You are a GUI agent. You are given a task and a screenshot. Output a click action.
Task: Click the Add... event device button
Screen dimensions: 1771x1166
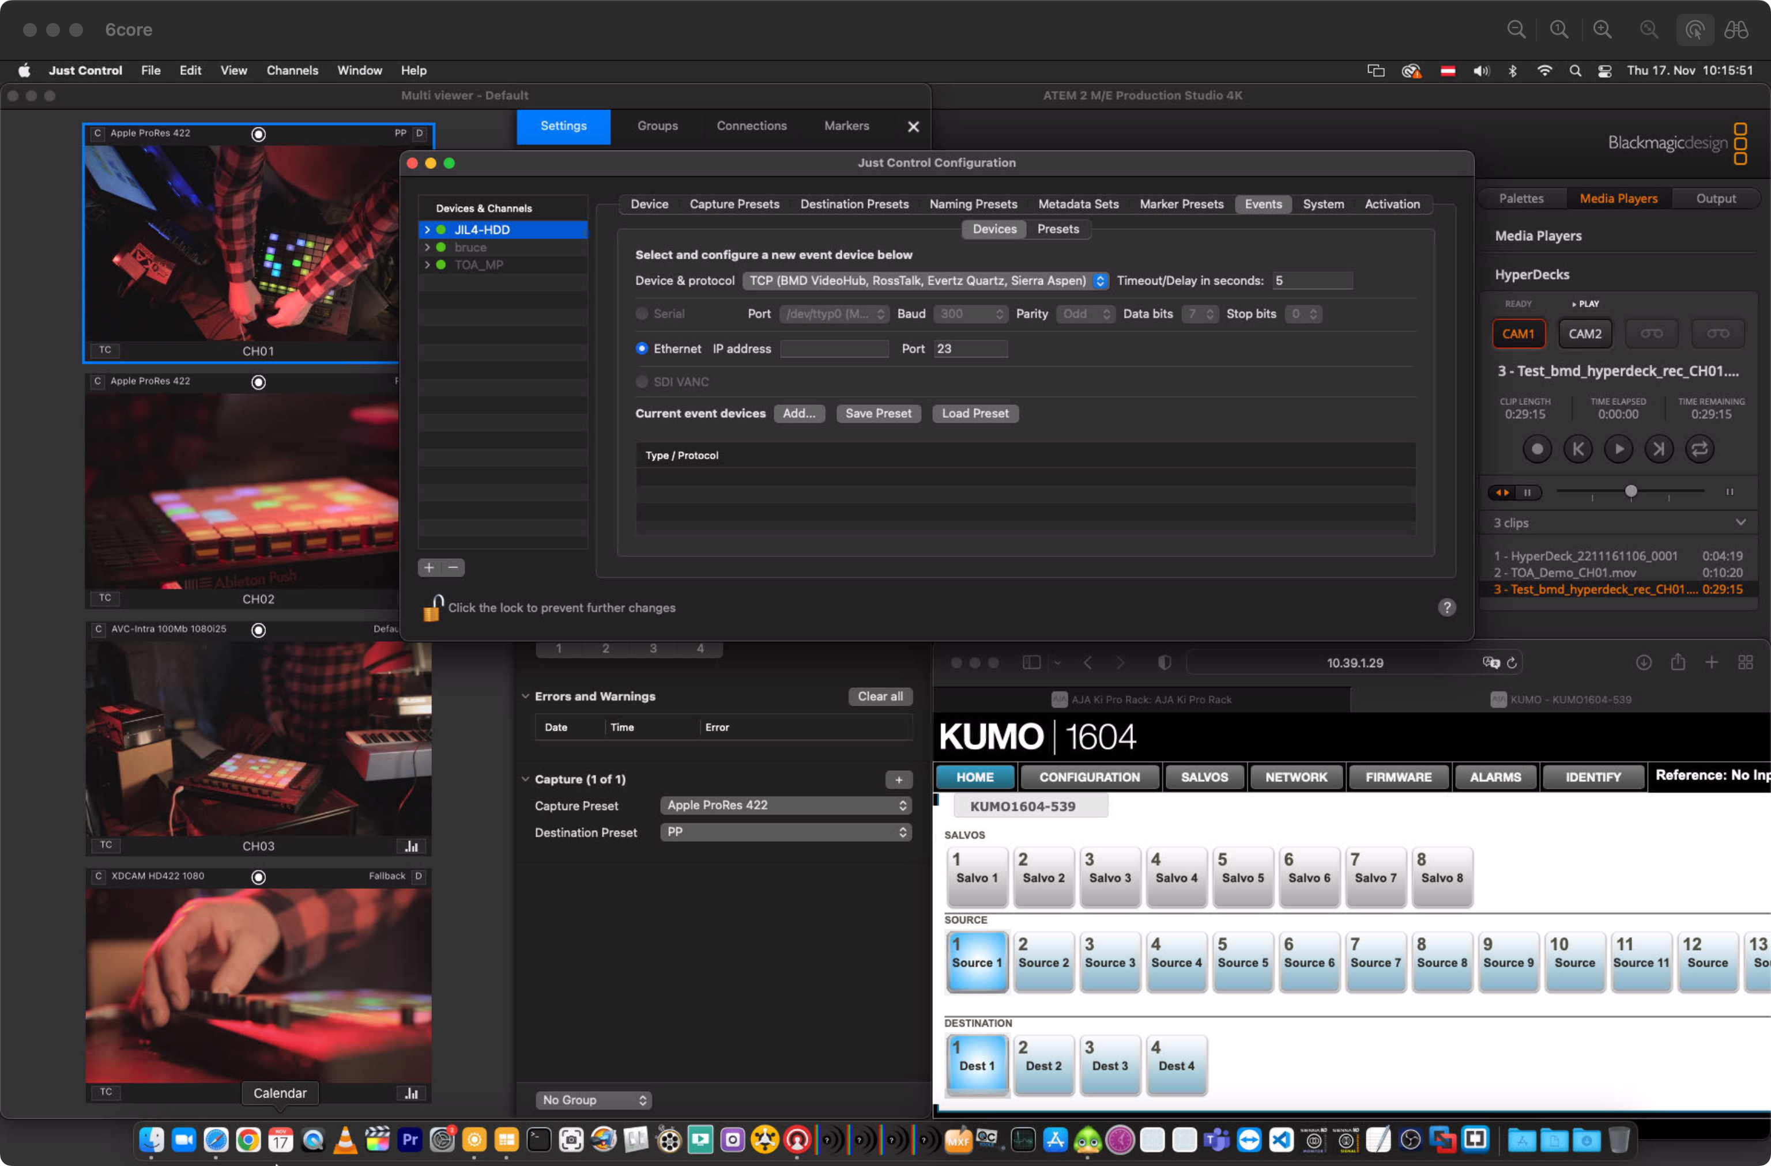pos(798,414)
